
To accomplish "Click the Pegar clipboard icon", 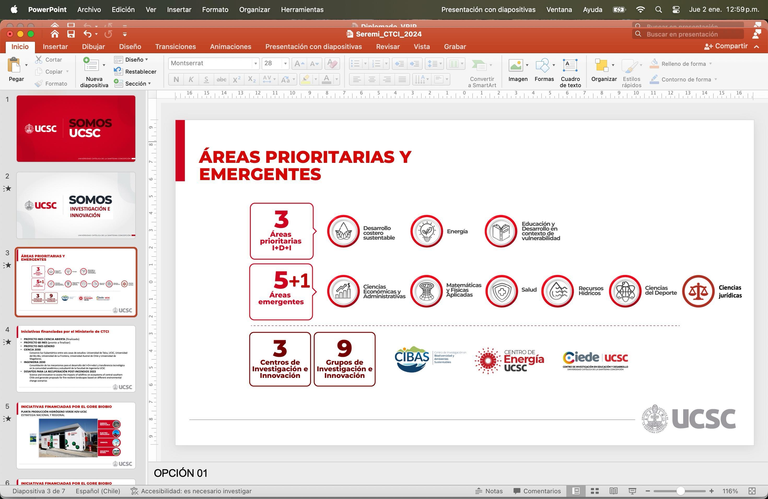I will (14, 66).
